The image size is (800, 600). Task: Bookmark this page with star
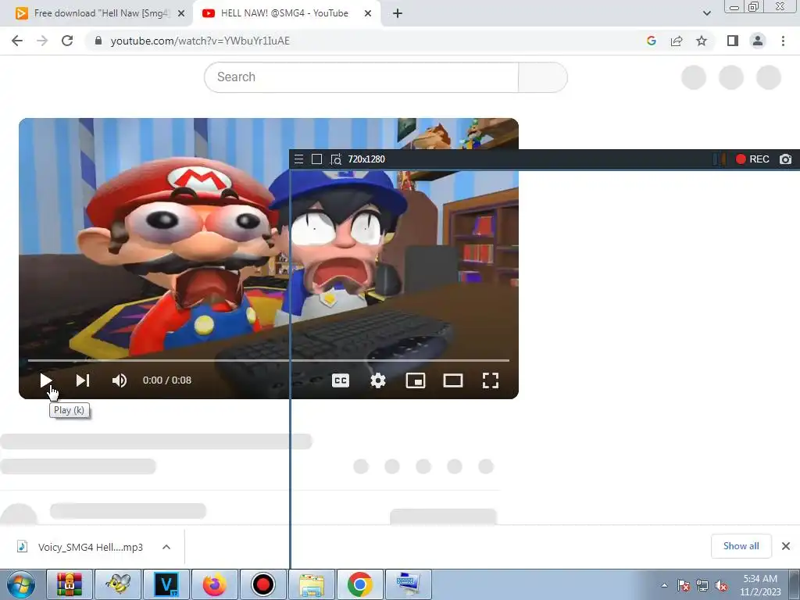(x=702, y=41)
